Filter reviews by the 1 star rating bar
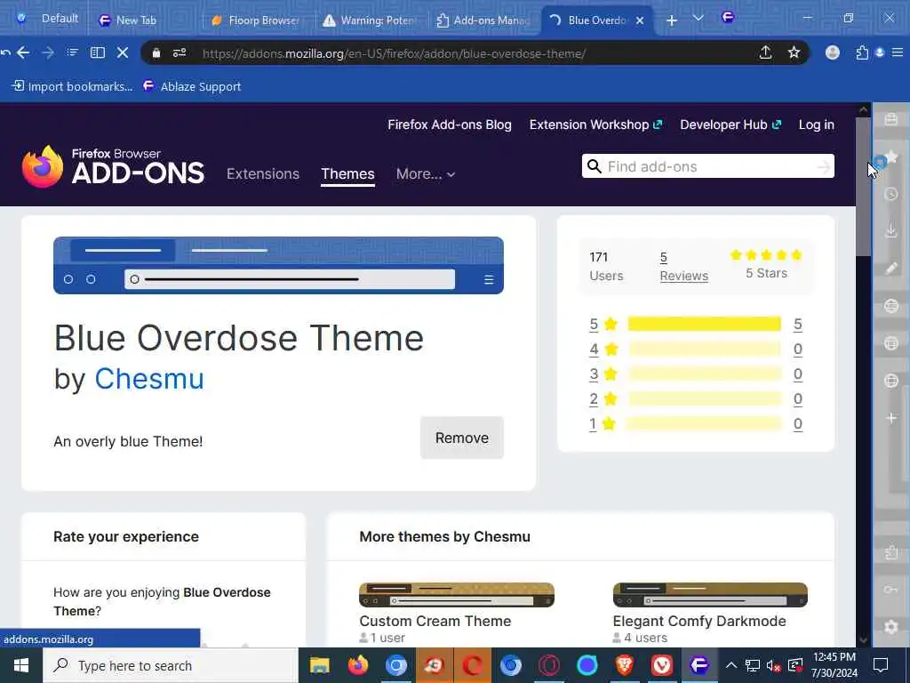Screen dimensions: 910x683 tap(705, 424)
